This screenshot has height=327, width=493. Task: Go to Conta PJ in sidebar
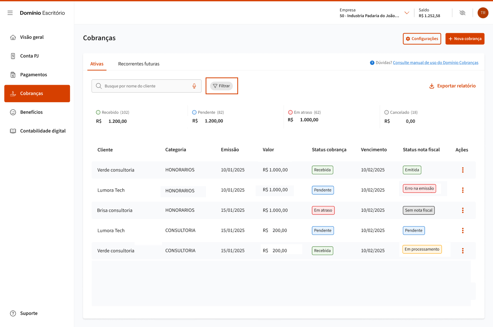(29, 56)
